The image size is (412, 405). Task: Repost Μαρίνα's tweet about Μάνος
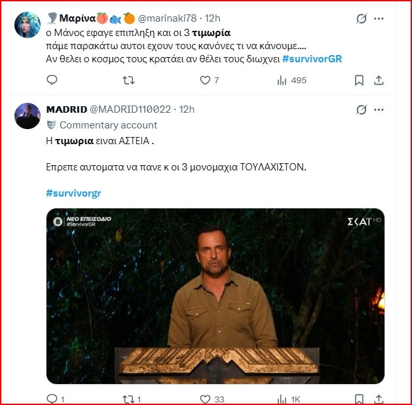tap(129, 80)
